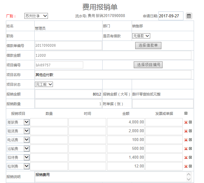
Task: Focus the 附单据（张） input field
Action: (163, 104)
